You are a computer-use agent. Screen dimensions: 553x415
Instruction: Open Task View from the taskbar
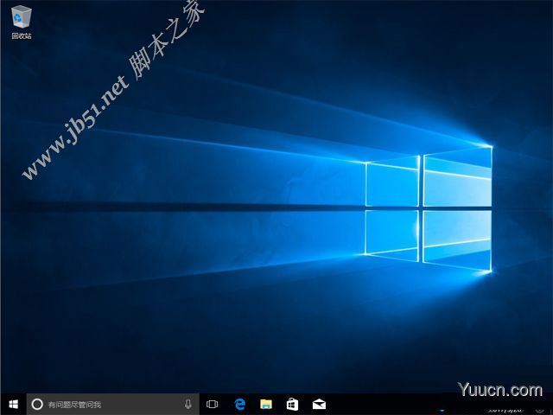pyautogui.click(x=212, y=404)
